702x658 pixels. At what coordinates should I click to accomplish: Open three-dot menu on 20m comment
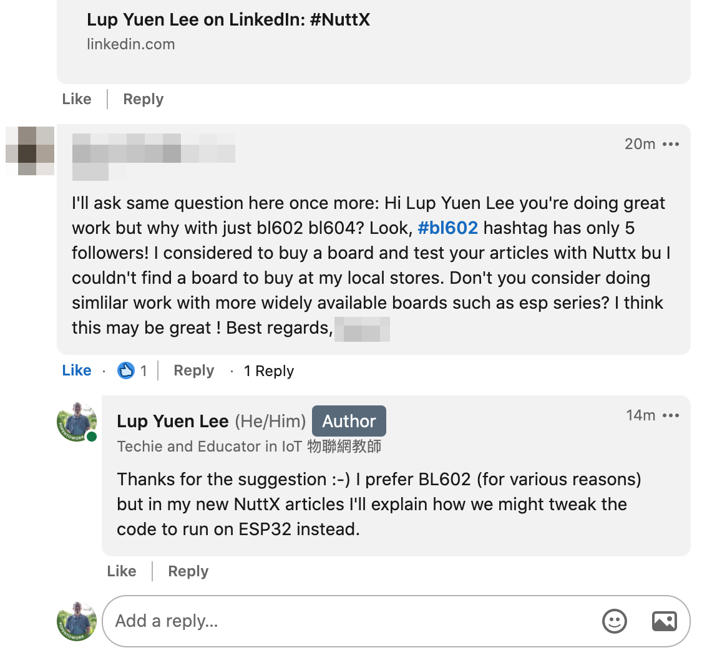pyautogui.click(x=671, y=145)
